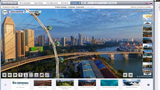This screenshot has height=90, width=160.
Task: Select the third sidebar panorama thumbnail
Action: (x=147, y=40)
